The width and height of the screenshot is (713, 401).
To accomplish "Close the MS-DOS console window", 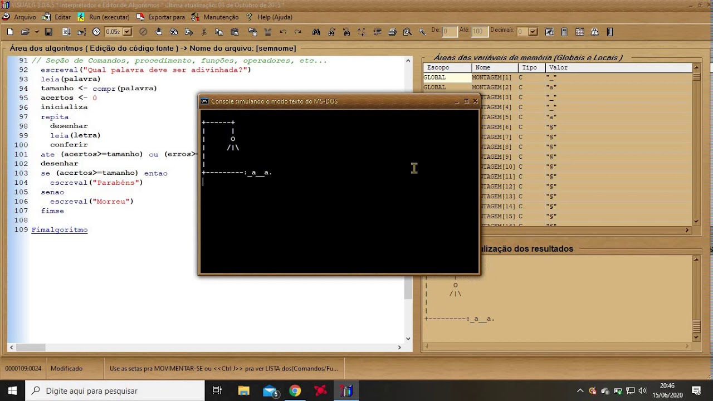I will (475, 101).
